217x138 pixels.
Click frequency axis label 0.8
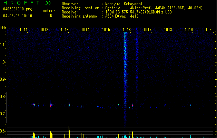3,97
